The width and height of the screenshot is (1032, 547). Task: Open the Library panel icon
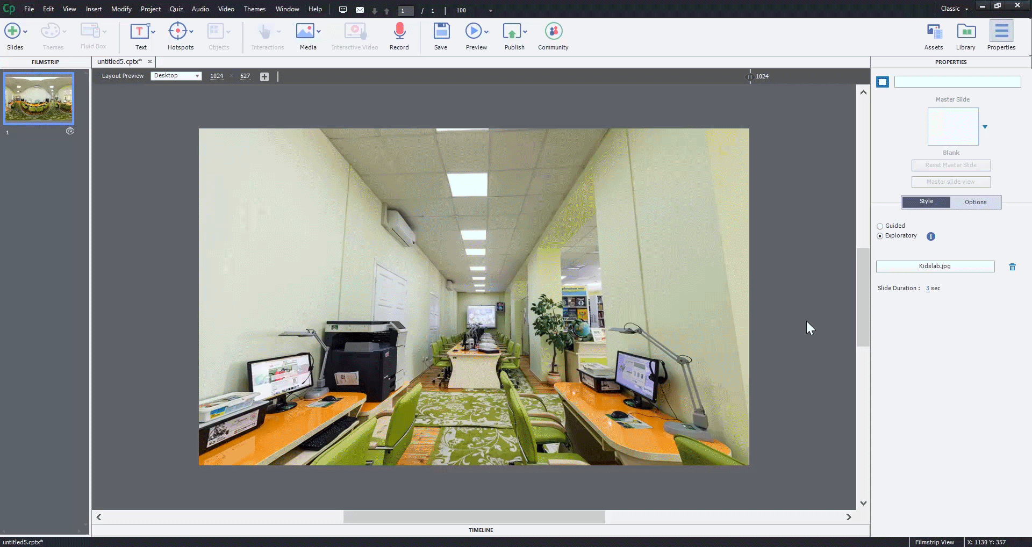pos(966,32)
